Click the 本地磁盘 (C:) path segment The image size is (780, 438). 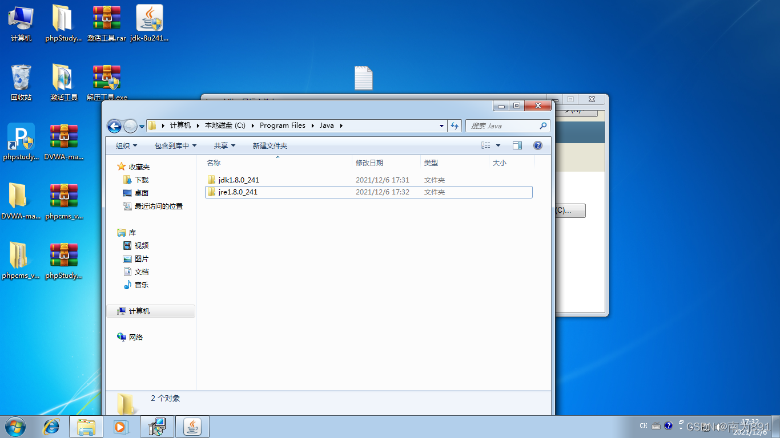225,125
